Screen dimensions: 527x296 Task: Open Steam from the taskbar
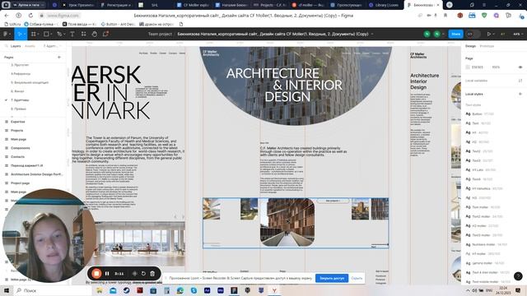point(126,290)
